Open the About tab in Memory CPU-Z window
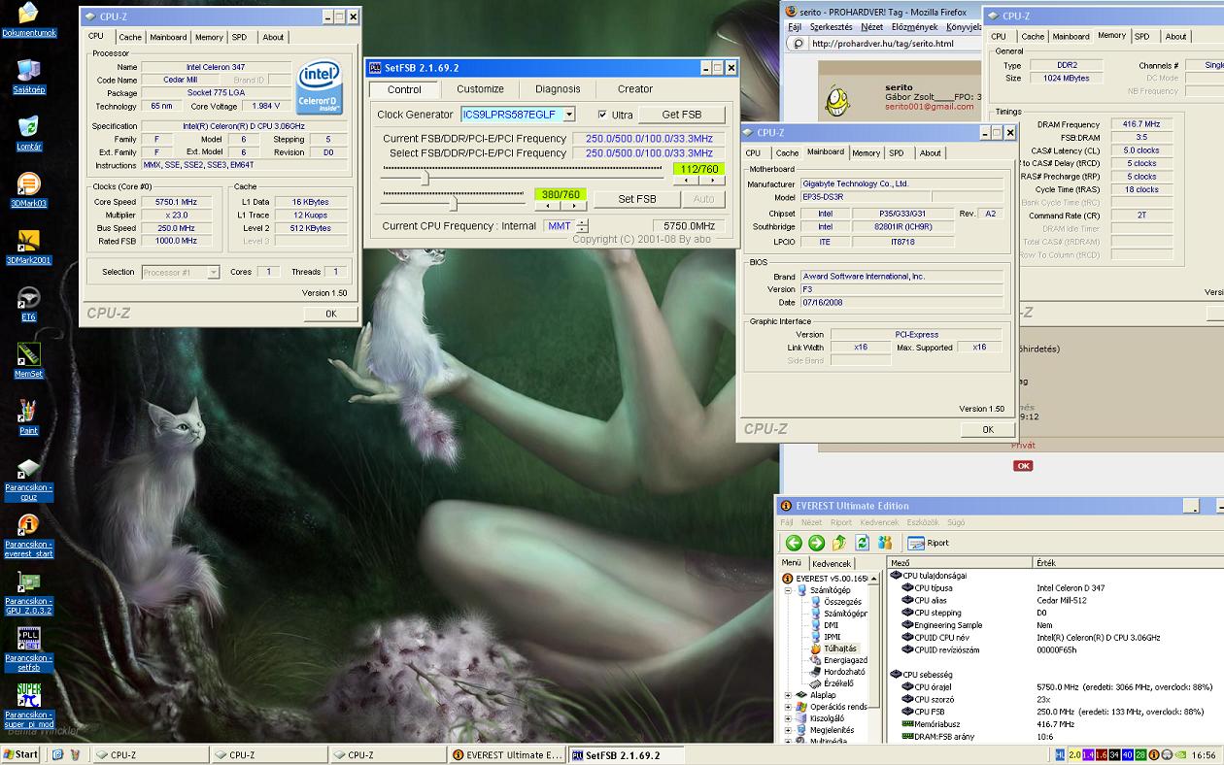Image resolution: width=1224 pixels, height=765 pixels. click(x=1176, y=37)
